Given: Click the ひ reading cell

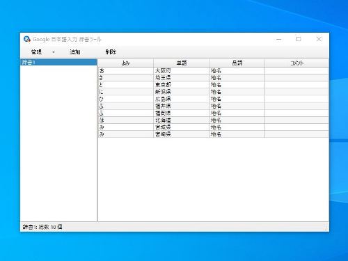Looking at the screenshot, I should click(x=125, y=99).
